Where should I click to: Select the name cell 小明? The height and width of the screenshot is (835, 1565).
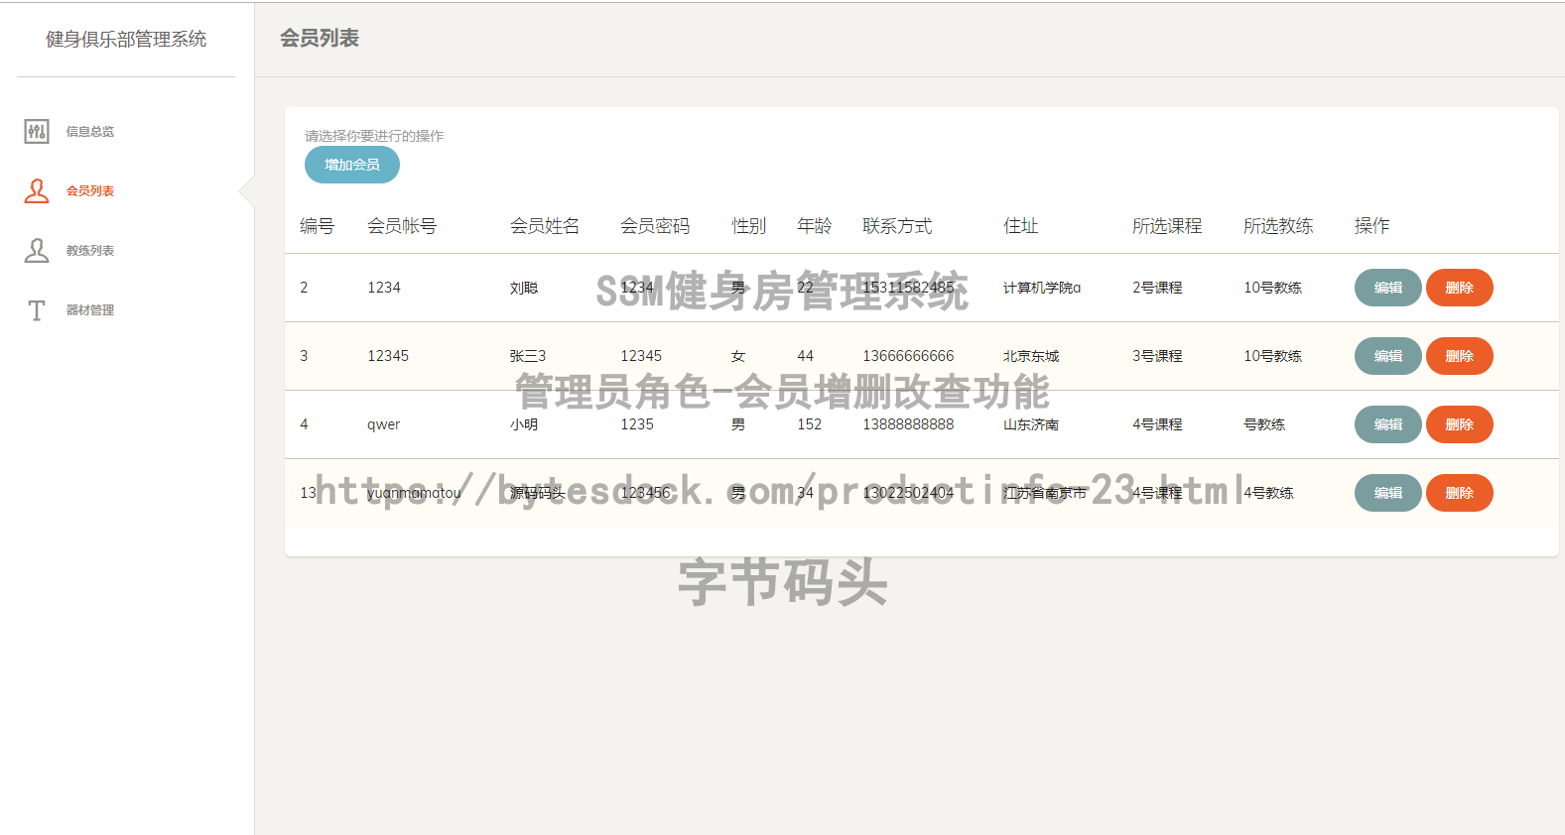click(524, 424)
